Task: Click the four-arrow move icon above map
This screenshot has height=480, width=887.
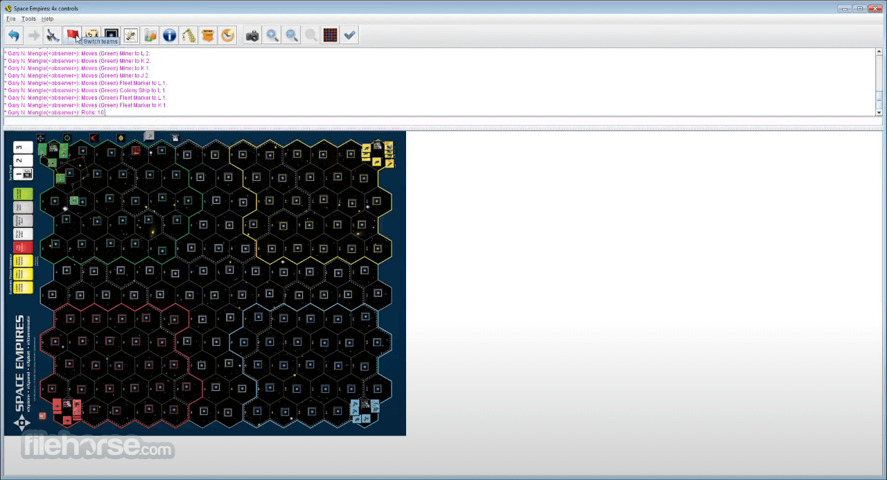Action: coord(40,138)
